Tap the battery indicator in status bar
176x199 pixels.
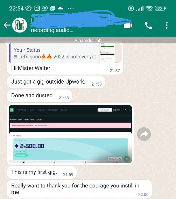160,8
